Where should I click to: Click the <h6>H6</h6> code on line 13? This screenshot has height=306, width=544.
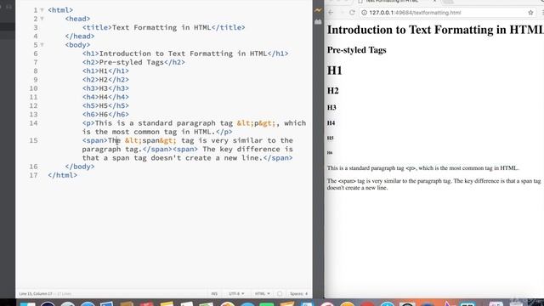[x=105, y=114]
